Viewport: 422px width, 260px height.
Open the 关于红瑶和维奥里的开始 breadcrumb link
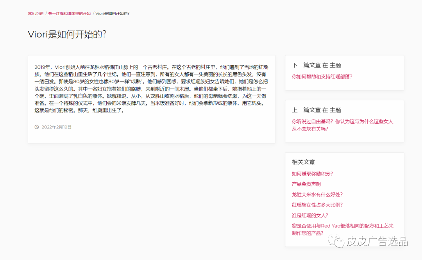[70, 13]
